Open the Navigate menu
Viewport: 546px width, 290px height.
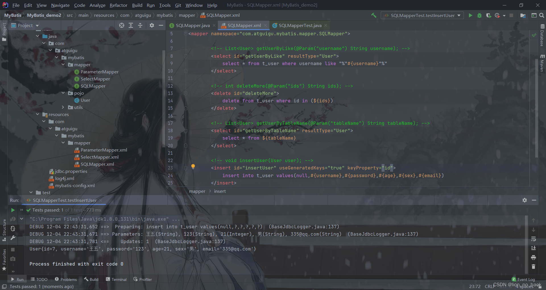(x=60, y=5)
